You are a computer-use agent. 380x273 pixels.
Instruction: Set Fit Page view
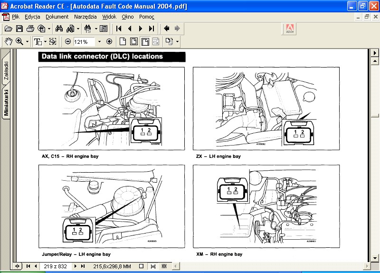click(x=134, y=41)
